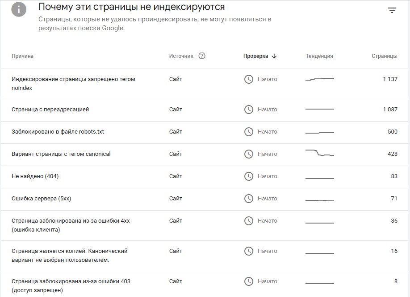Click the sort arrow next to Проверка
The height and width of the screenshot is (297, 410).
pos(274,56)
